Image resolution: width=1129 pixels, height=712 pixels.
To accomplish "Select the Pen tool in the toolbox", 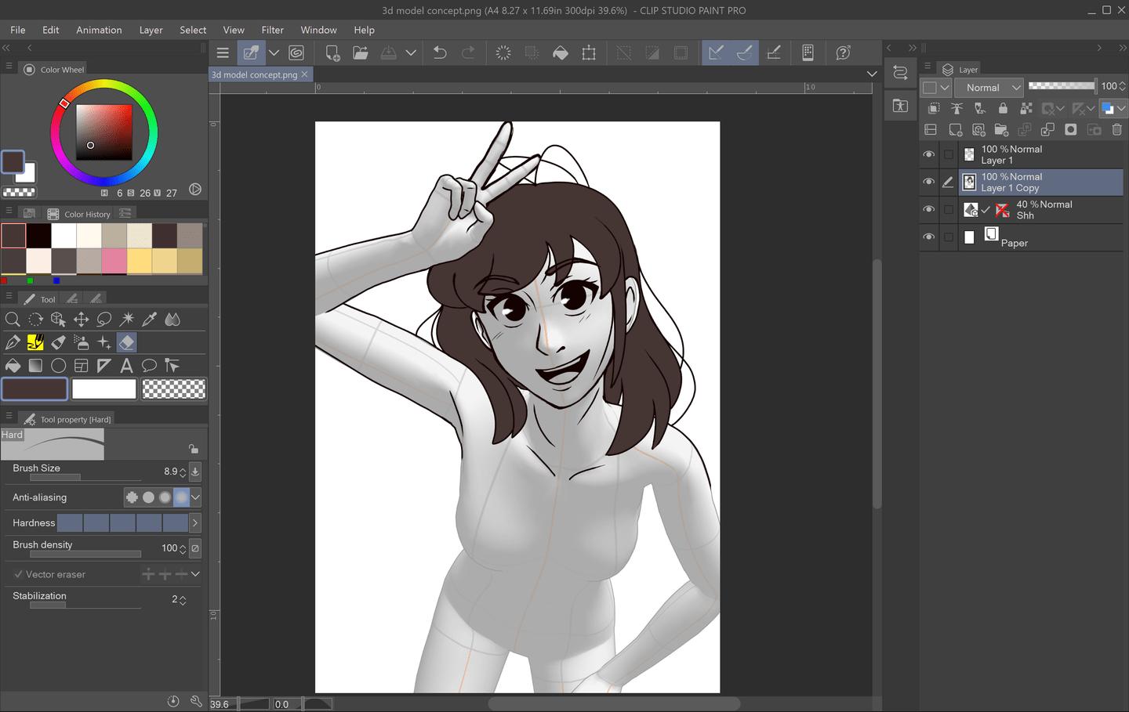I will [x=13, y=342].
